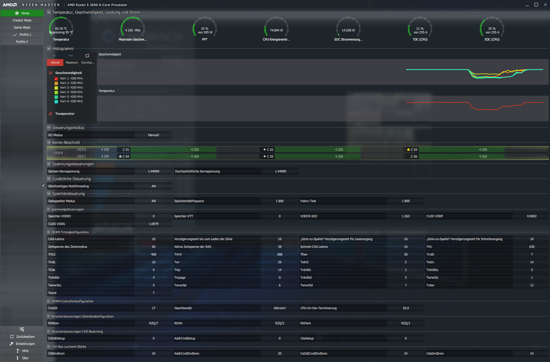Reset the histogram view with loop icon
Screen dimensions: 550x362
pyautogui.click(x=87, y=56)
